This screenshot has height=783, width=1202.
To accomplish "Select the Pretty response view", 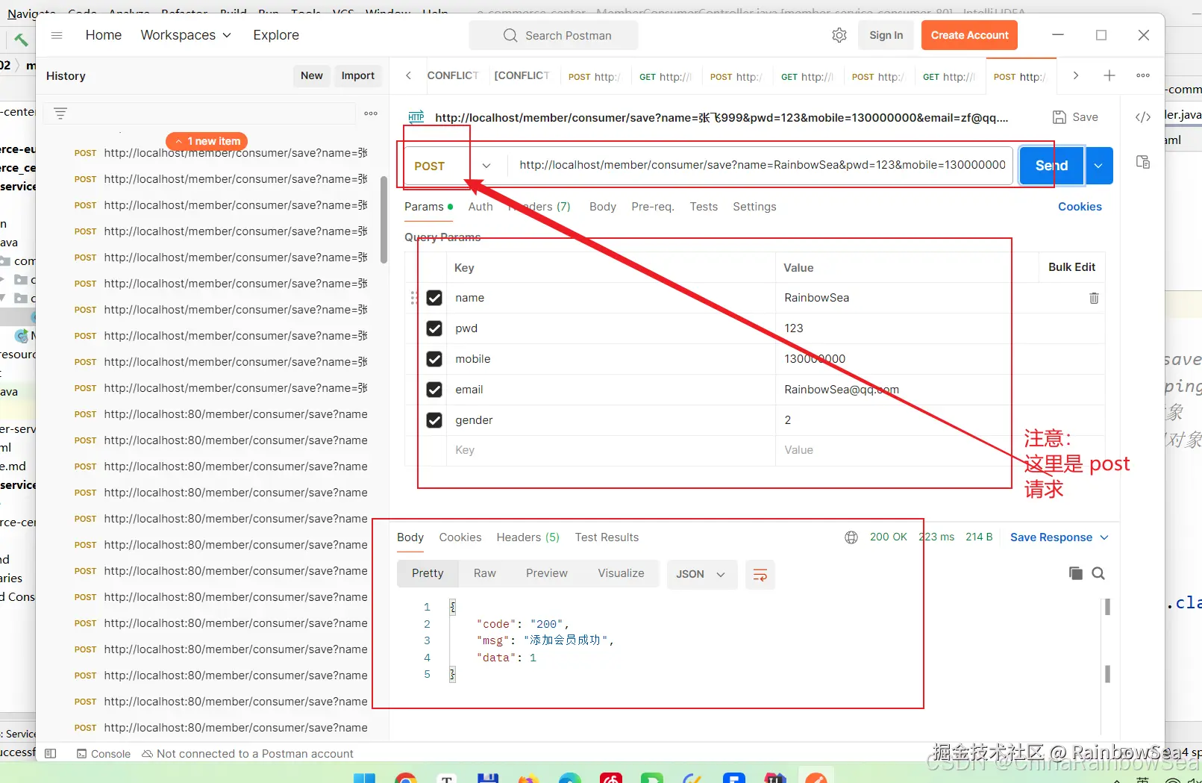I will (428, 573).
